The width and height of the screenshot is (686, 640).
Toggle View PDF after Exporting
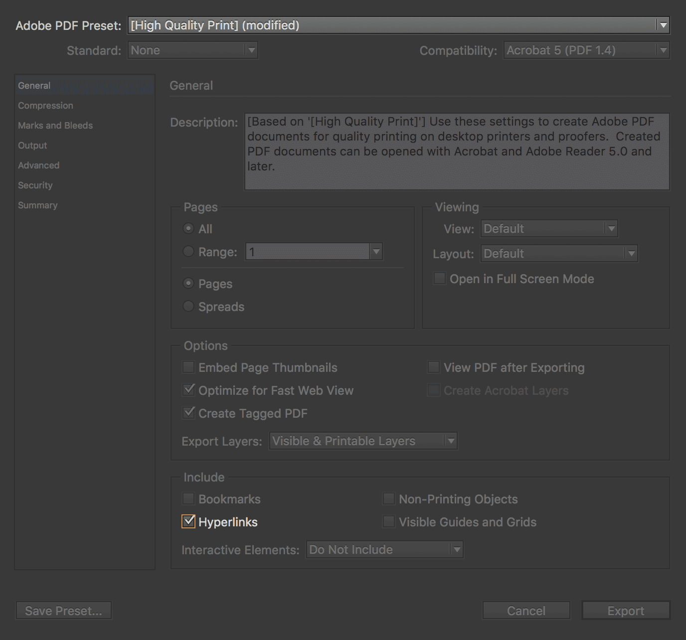(434, 367)
